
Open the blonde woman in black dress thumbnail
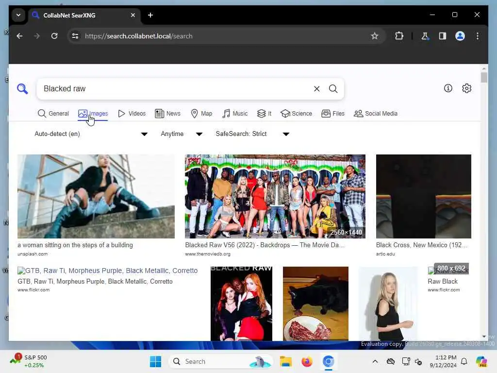click(388, 304)
